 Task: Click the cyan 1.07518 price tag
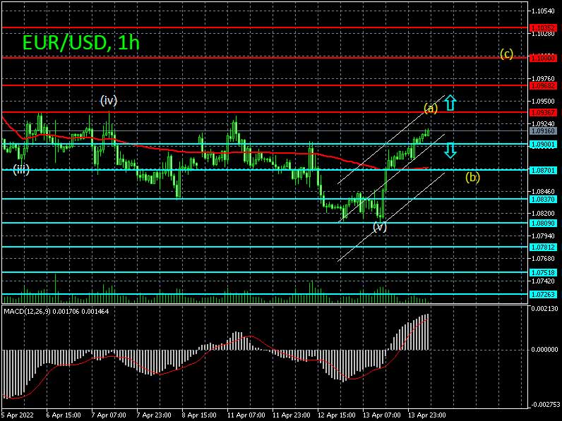point(543,272)
